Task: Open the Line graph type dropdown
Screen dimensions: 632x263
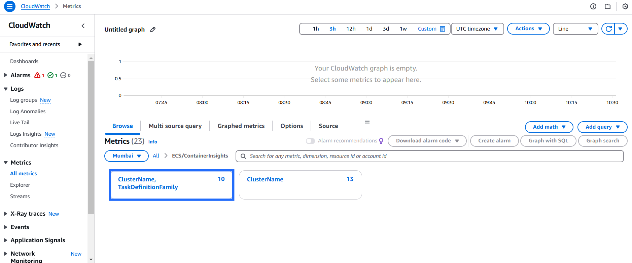Action: [x=575, y=29]
